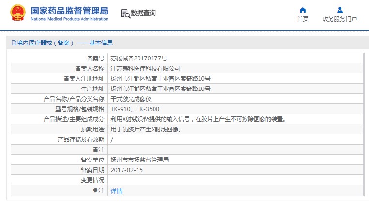Click the 产品描述/主要组成成分 row label

(x=74, y=119)
